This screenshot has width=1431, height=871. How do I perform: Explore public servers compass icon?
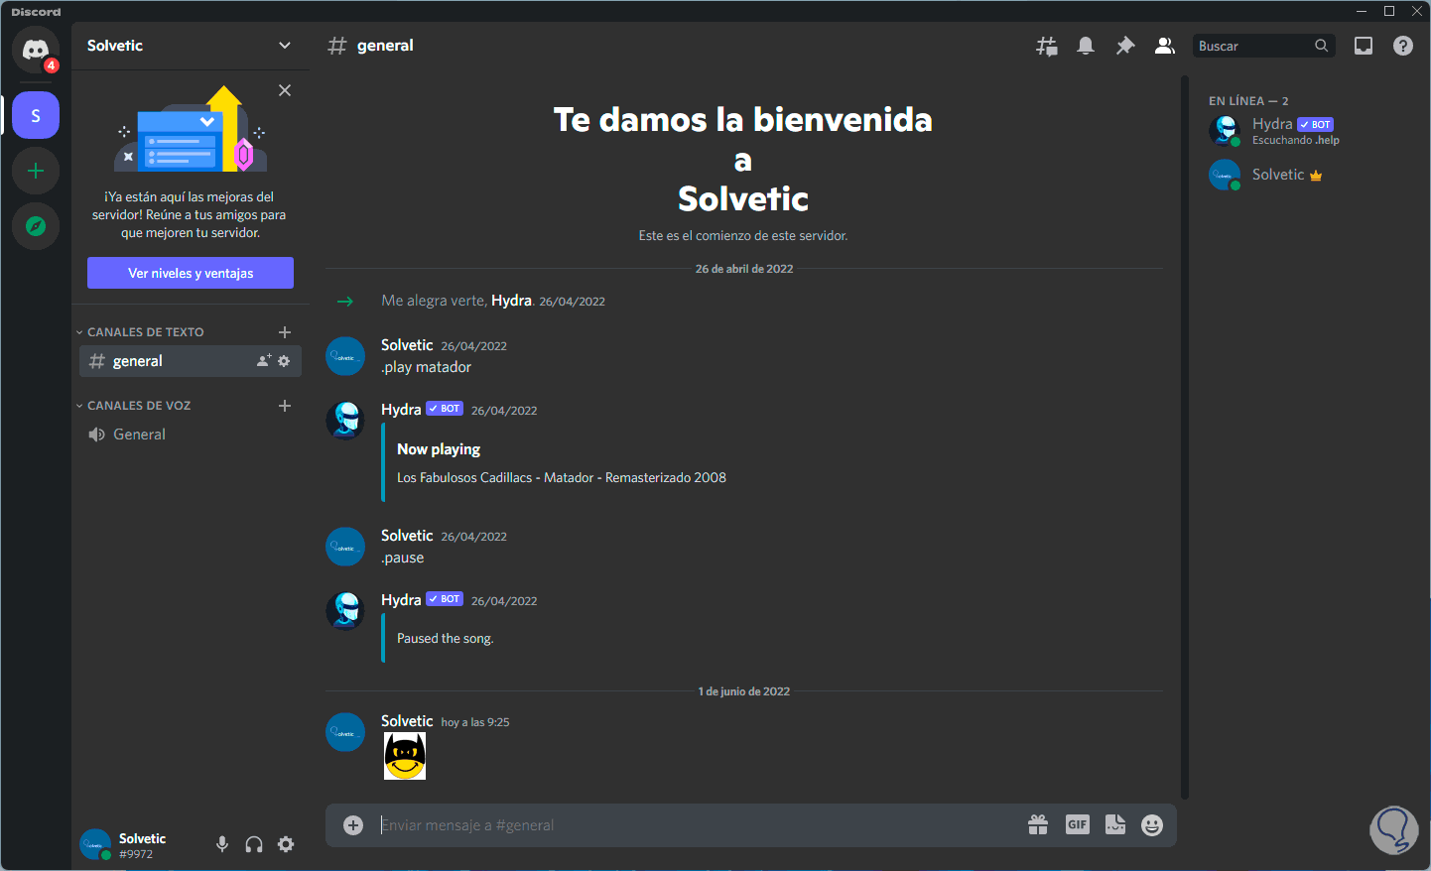point(36,226)
